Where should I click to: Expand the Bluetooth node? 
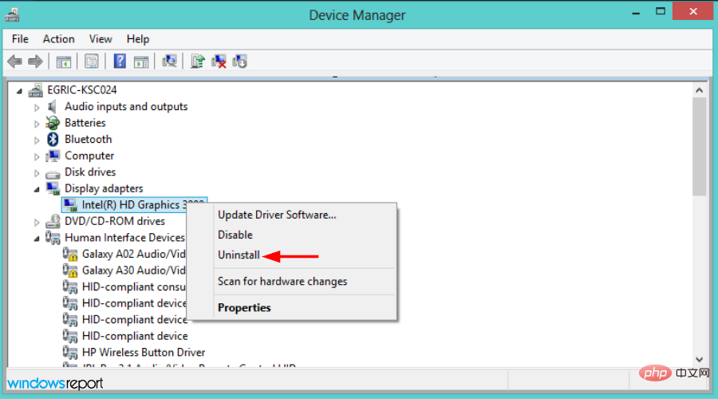37,140
